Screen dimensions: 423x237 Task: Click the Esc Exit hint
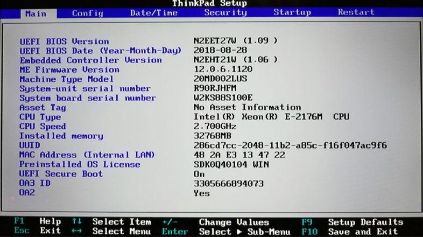point(38,231)
